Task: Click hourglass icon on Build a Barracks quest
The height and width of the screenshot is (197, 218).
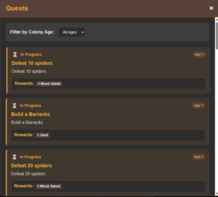Action: tap(14, 106)
